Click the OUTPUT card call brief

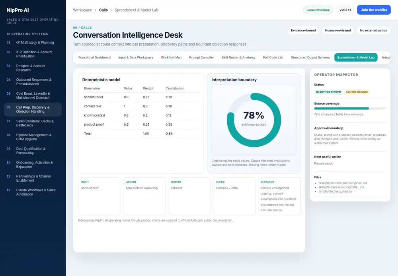point(189,196)
